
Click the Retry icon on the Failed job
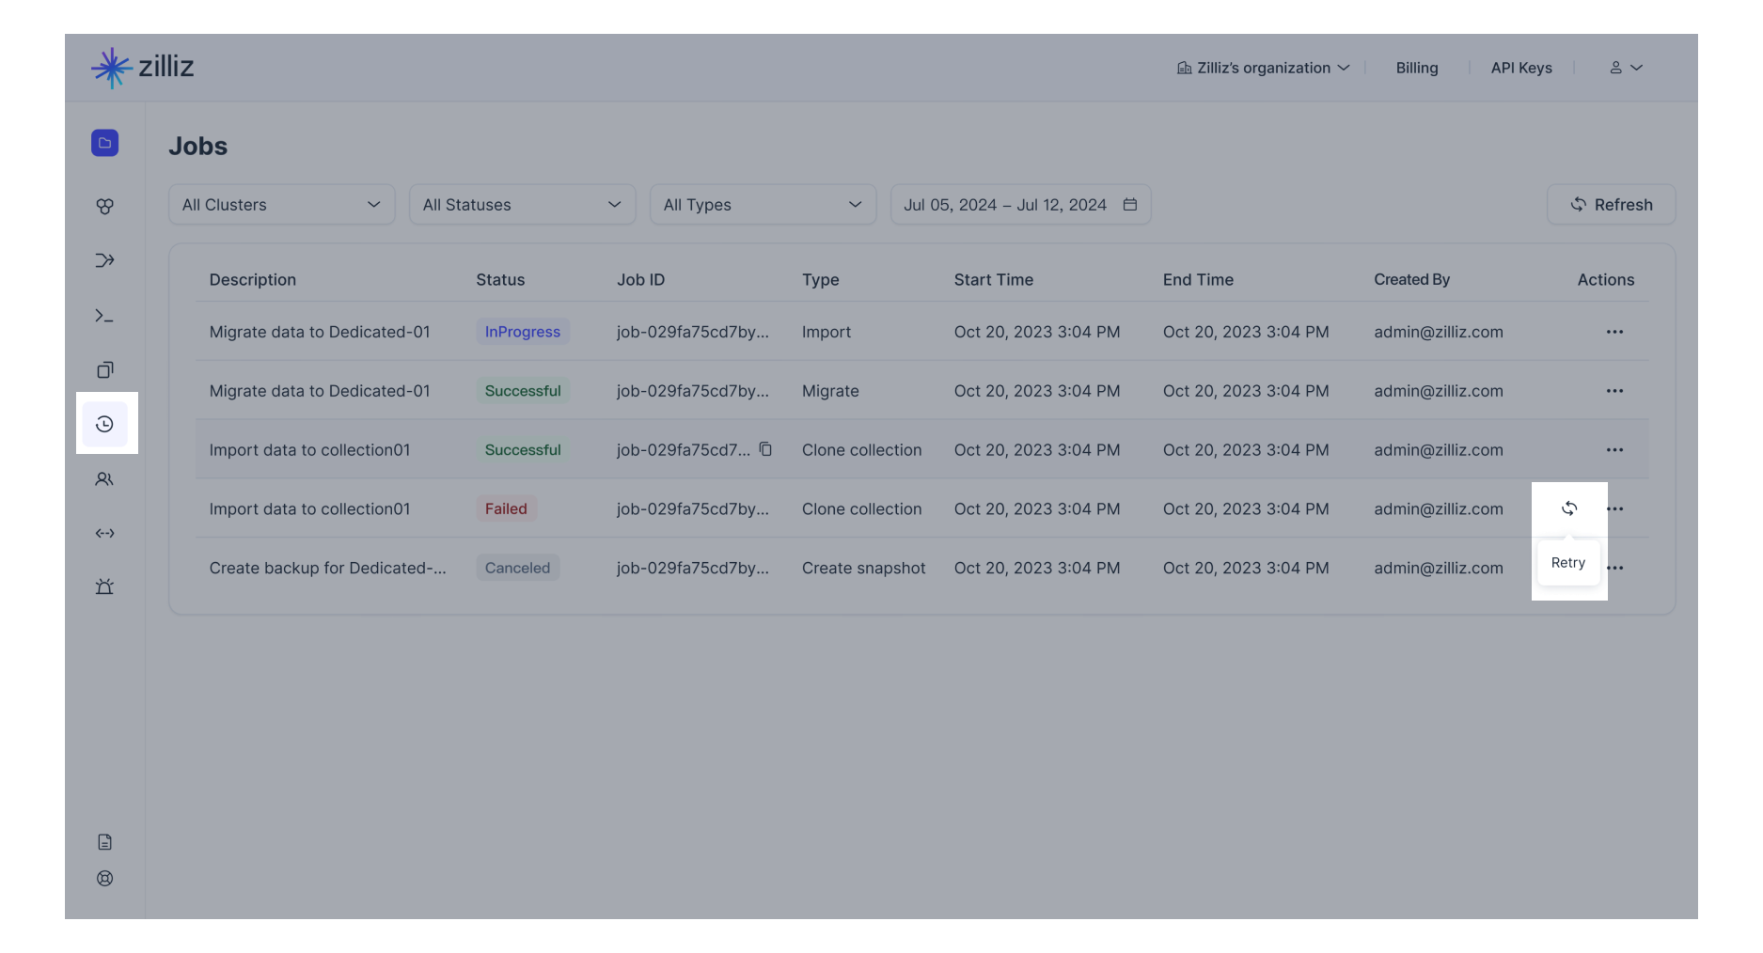click(x=1568, y=508)
